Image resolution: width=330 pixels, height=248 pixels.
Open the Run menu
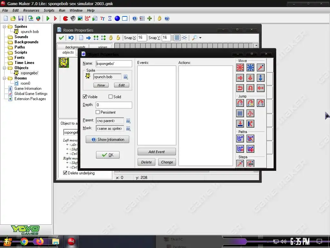pos(62,10)
